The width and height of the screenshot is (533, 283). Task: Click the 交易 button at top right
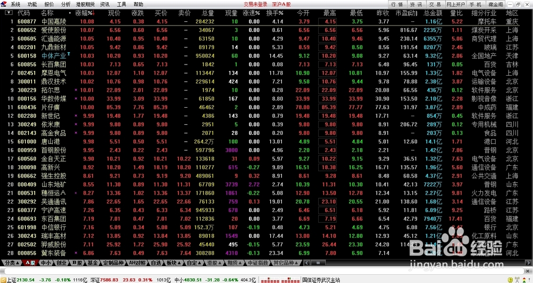click(x=435, y=4)
